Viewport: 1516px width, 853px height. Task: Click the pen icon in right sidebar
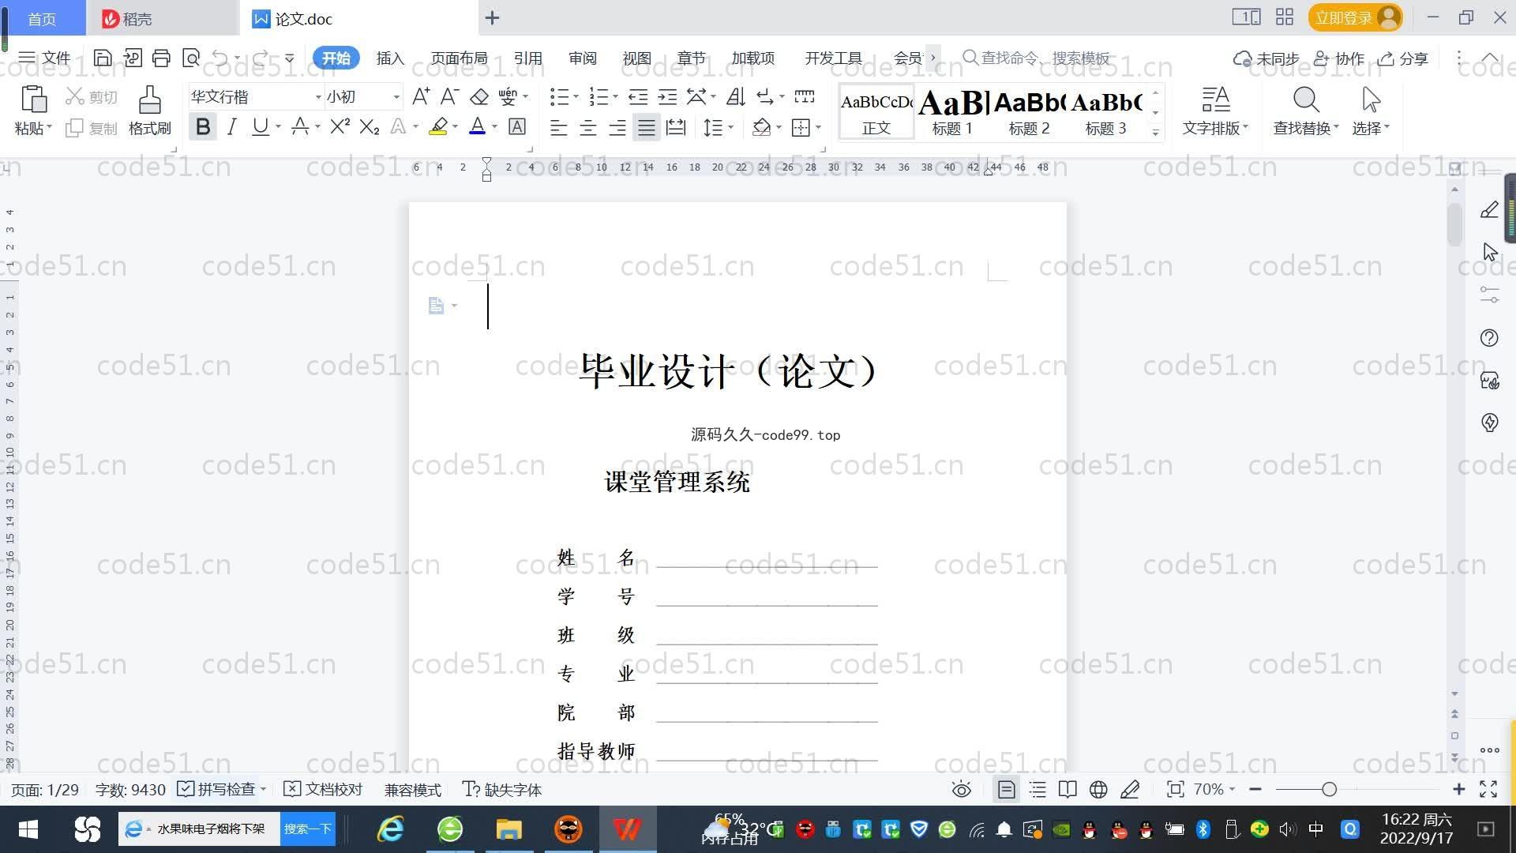[1489, 209]
